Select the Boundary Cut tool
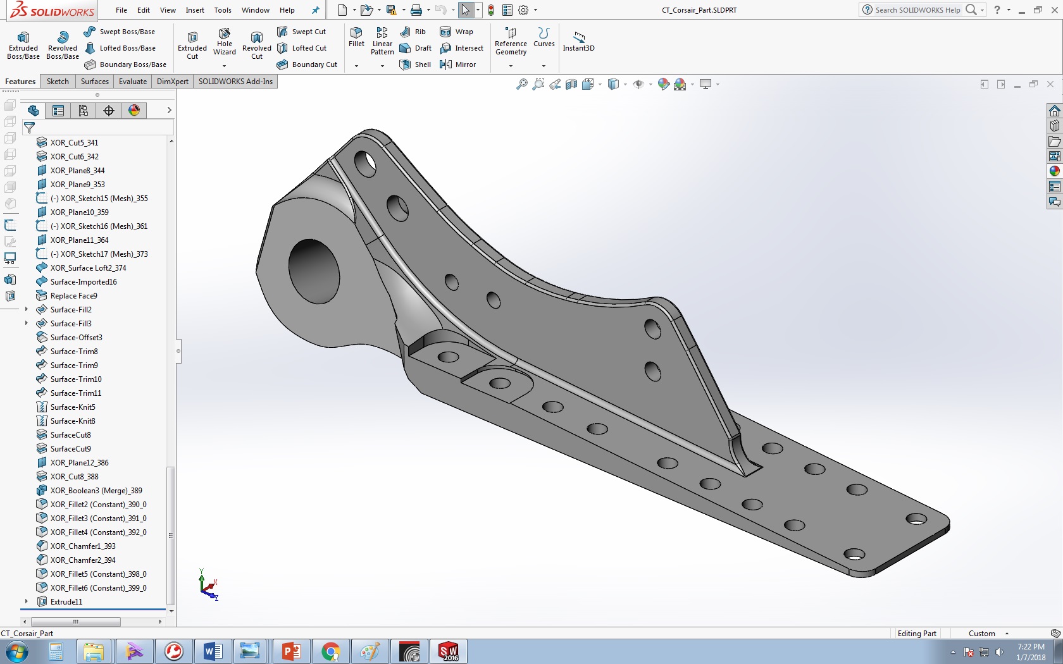This screenshot has width=1063, height=664. tap(308, 65)
